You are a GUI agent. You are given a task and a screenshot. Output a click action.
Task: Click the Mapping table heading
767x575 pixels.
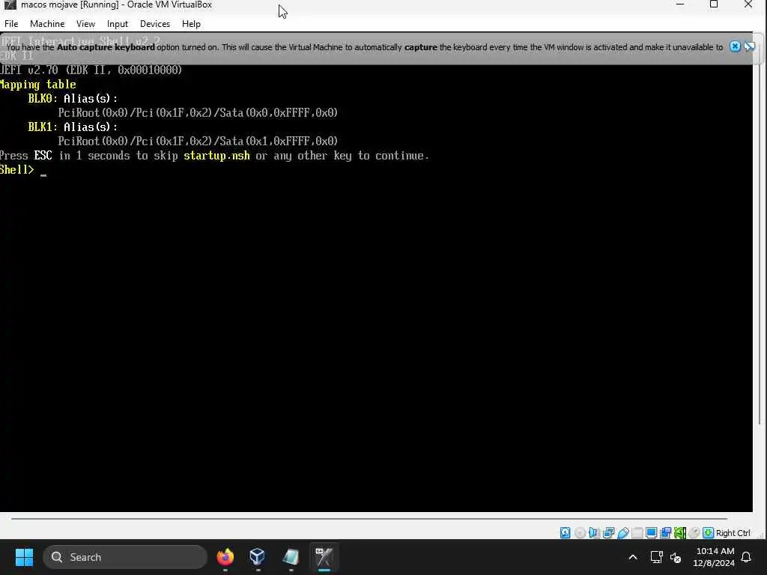click(x=37, y=85)
